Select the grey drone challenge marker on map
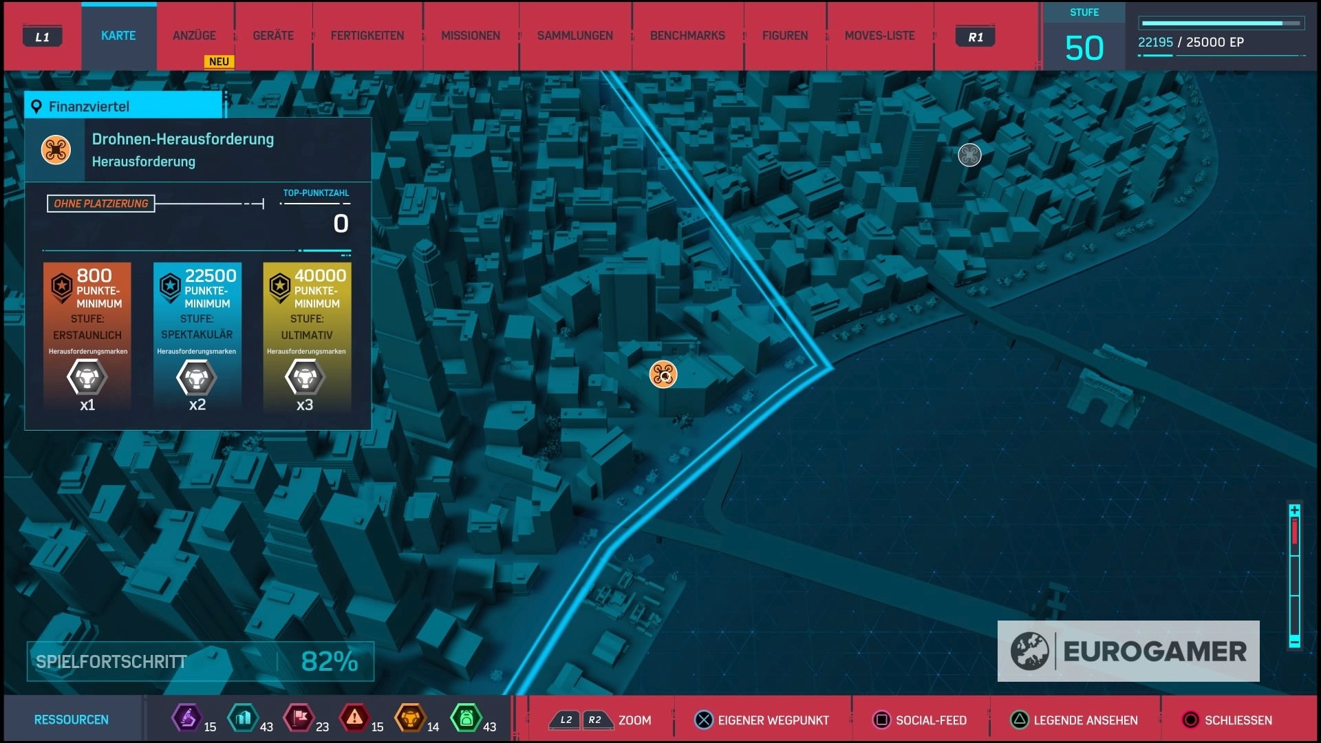The image size is (1321, 743). [969, 155]
